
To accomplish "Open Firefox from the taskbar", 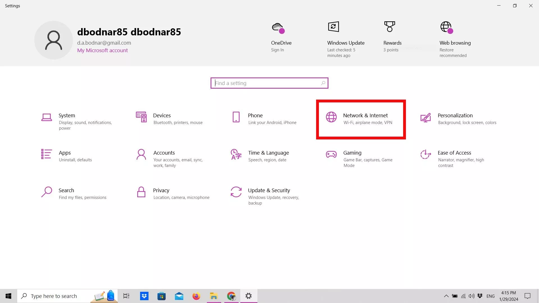I will pyautogui.click(x=196, y=296).
